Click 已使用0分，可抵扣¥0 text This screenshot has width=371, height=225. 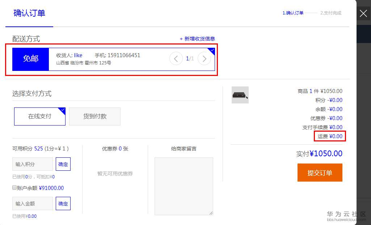pyautogui.click(x=34, y=177)
